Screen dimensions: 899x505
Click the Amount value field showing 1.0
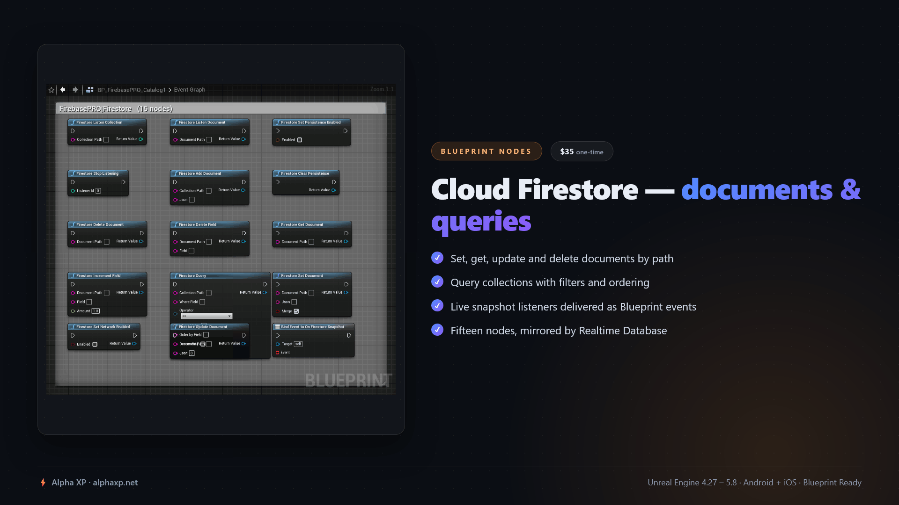96,311
